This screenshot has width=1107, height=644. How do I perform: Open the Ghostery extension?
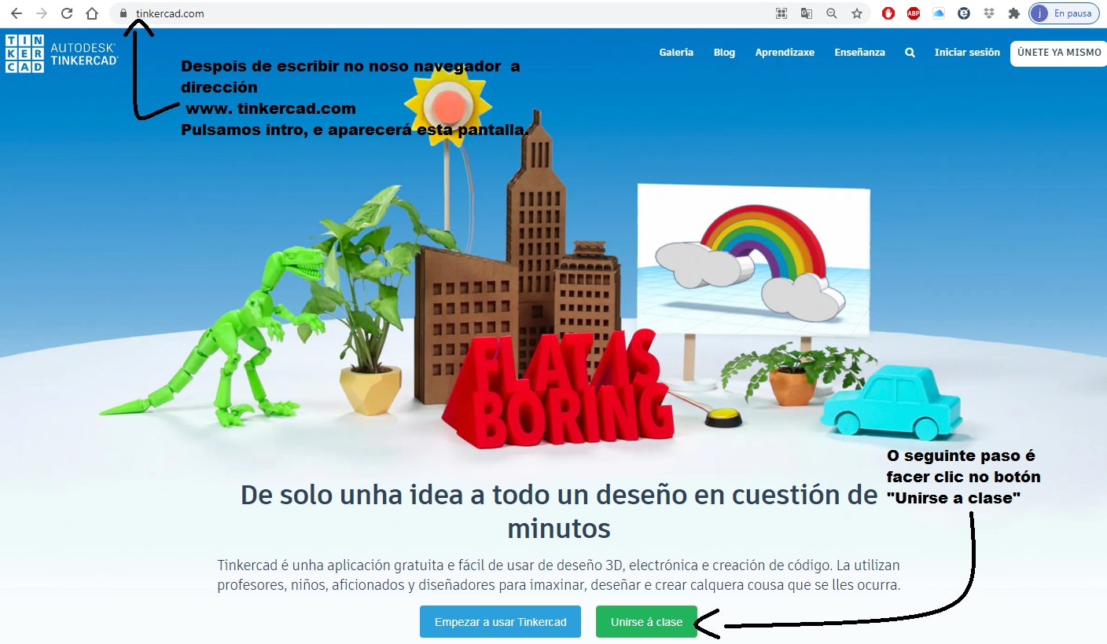963,13
